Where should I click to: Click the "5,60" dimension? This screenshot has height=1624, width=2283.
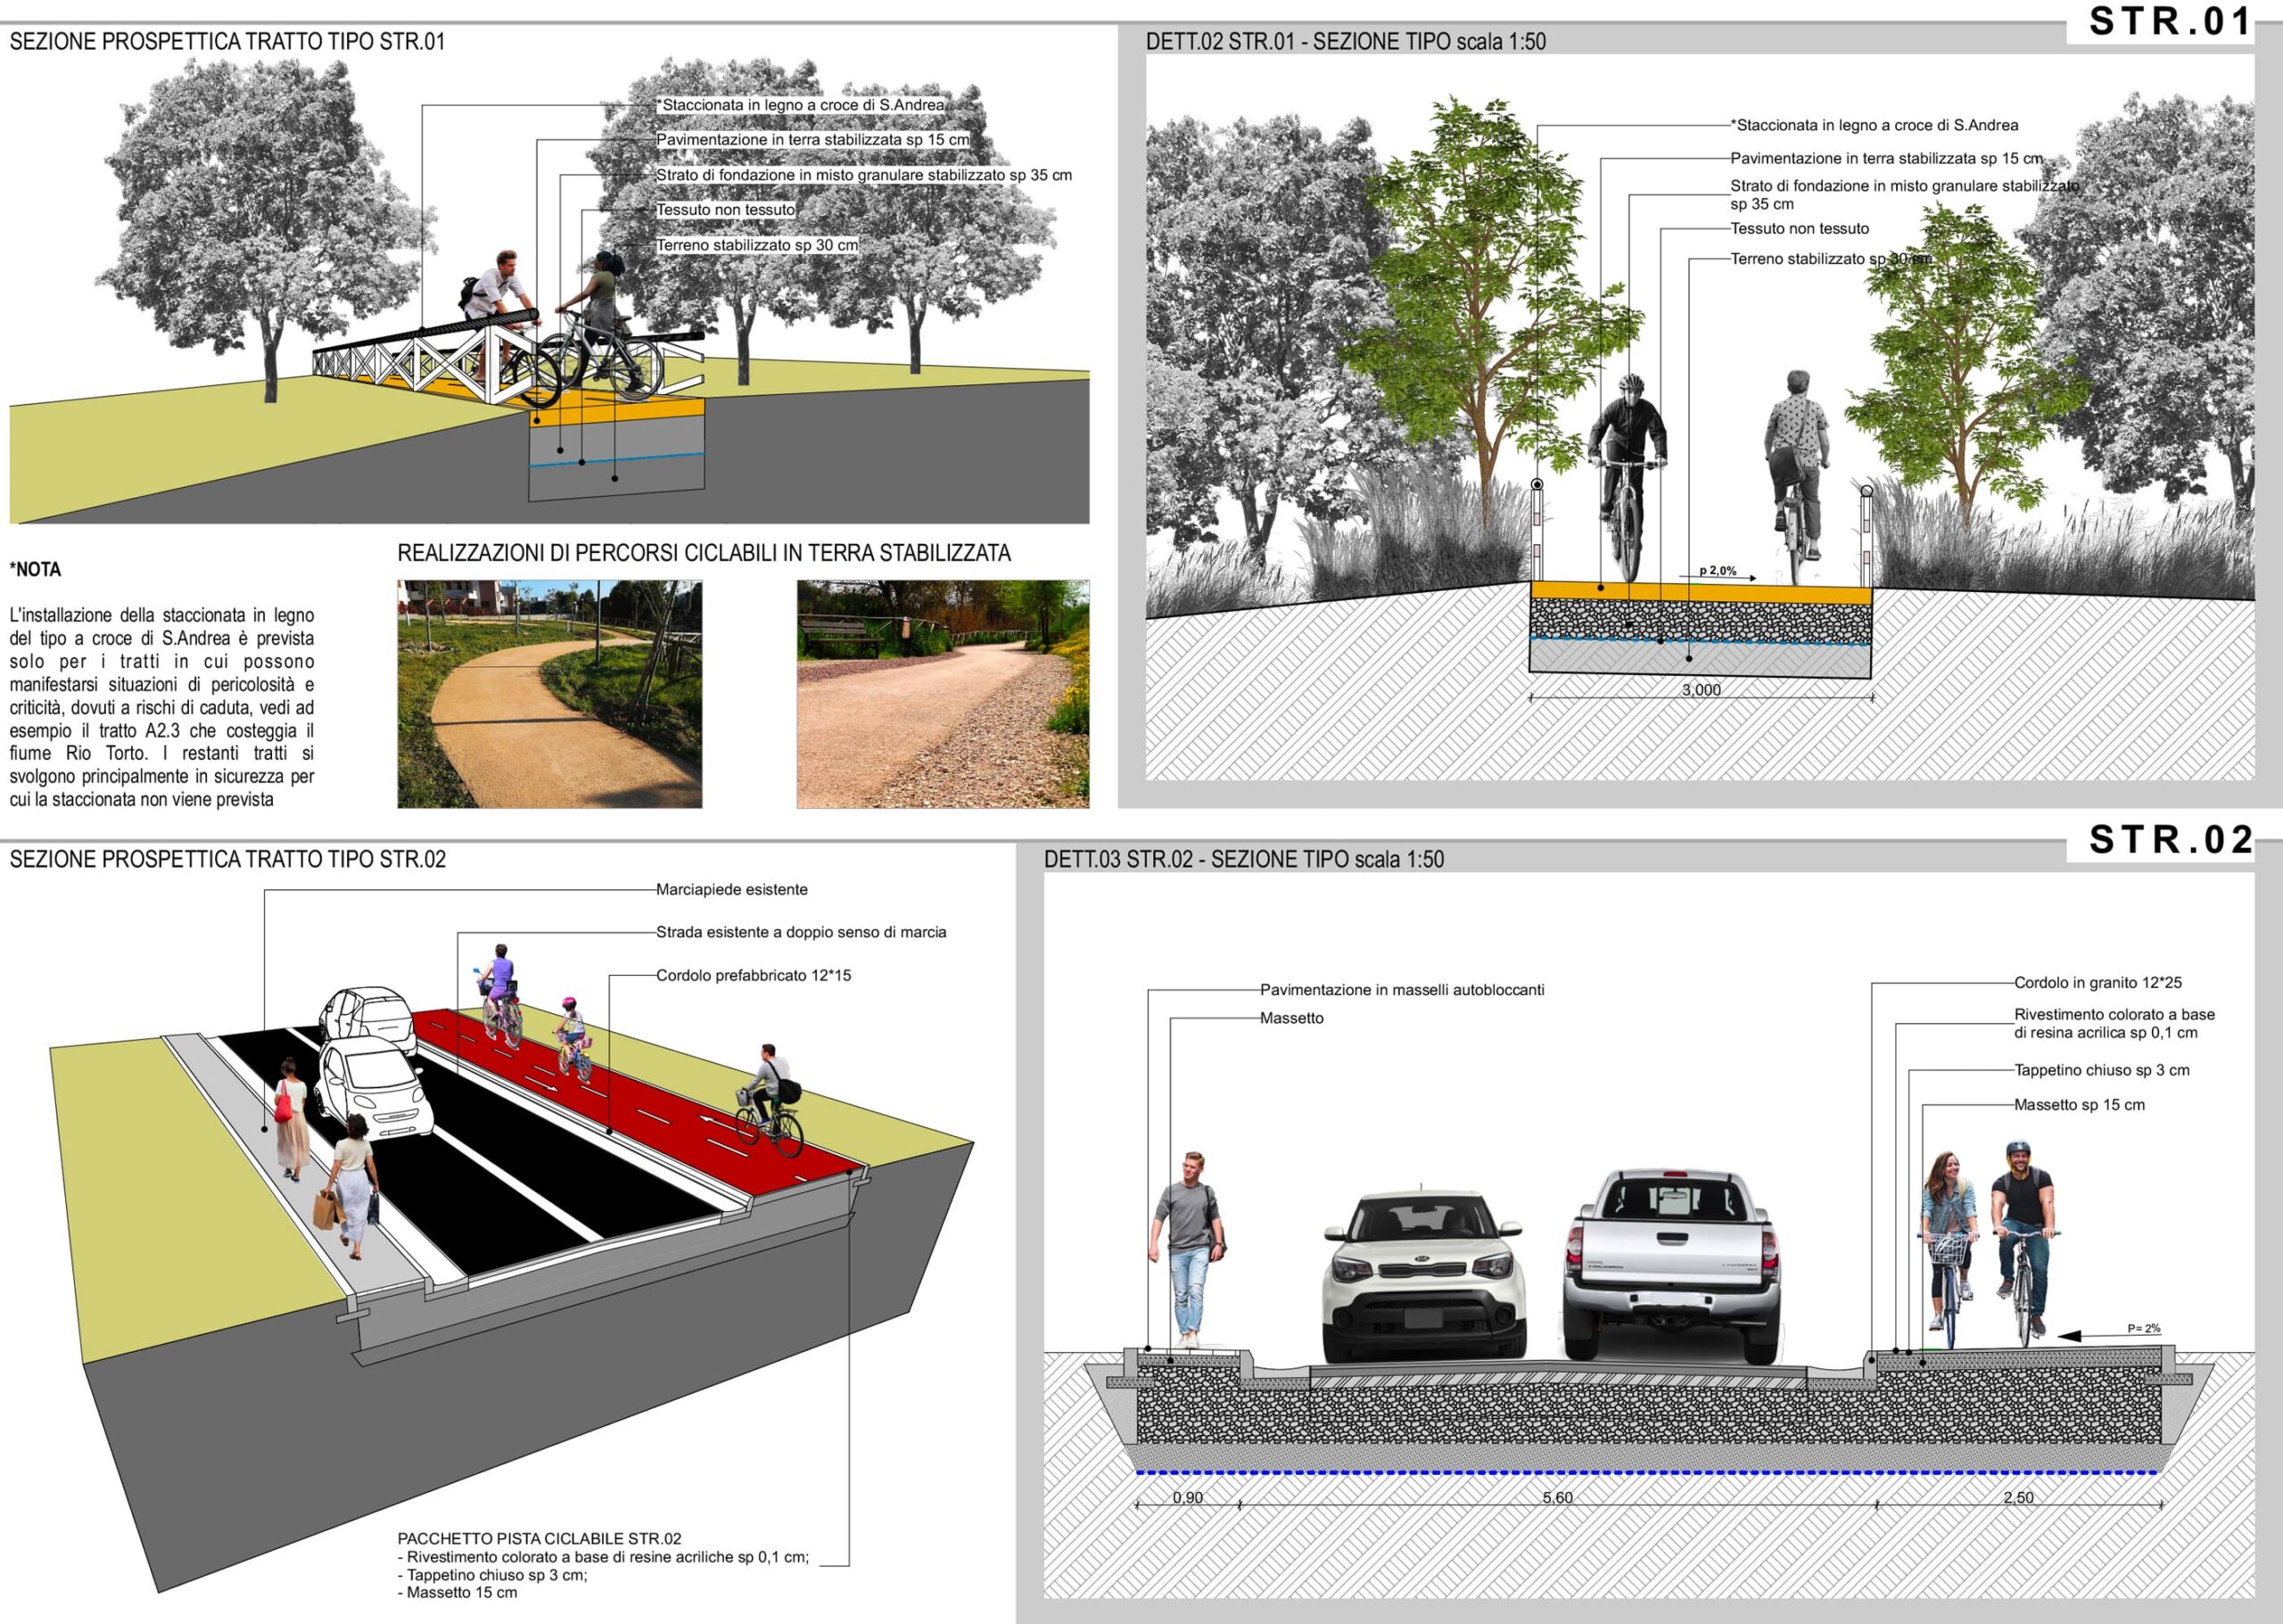(x=1558, y=1498)
